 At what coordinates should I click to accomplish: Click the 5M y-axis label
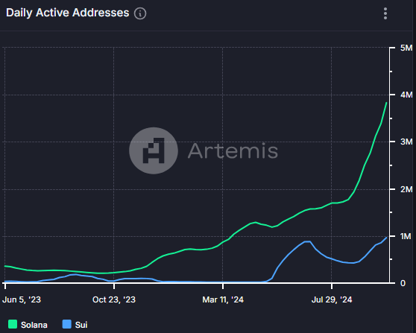406,48
